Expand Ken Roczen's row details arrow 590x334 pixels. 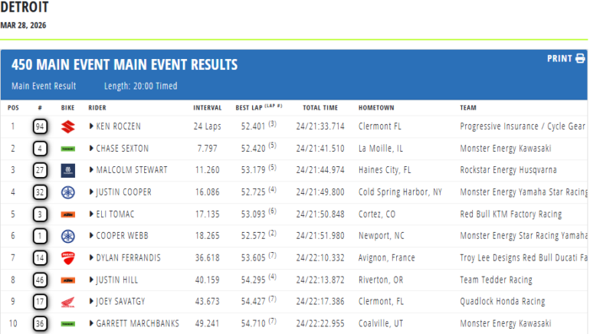91,126
